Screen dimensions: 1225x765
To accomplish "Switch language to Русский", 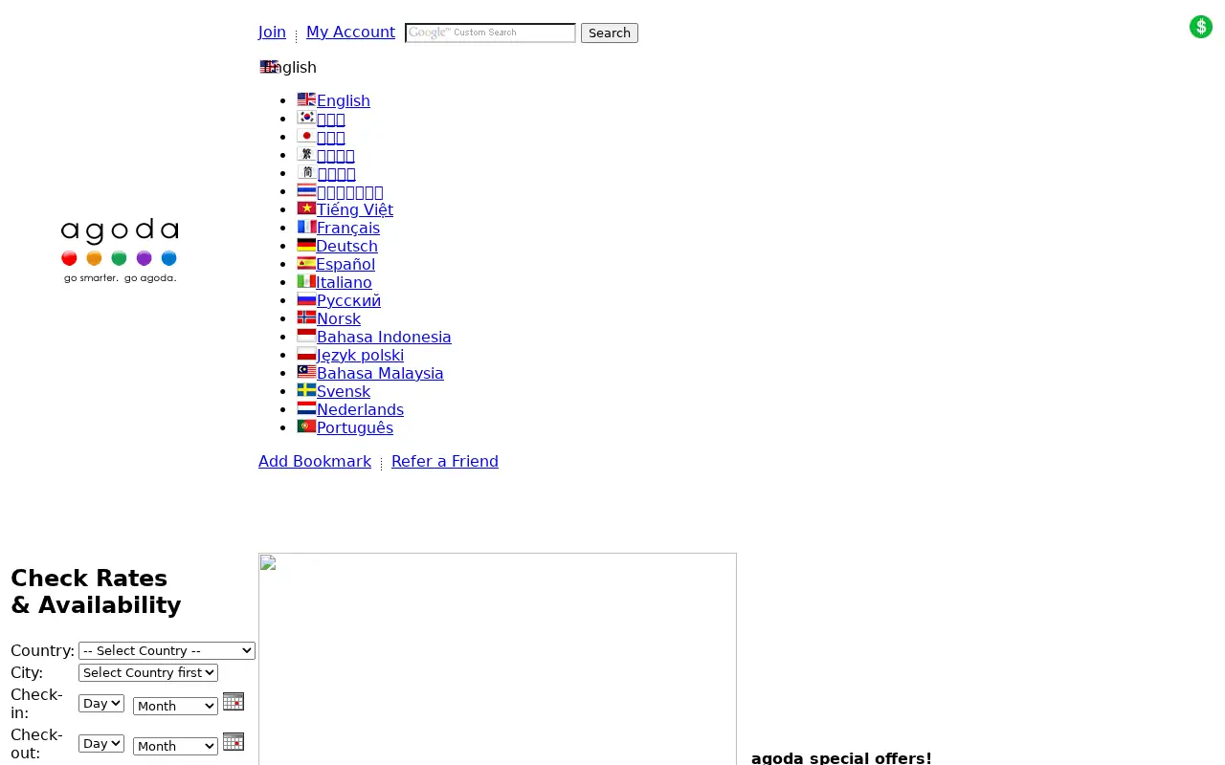I will 348,300.
